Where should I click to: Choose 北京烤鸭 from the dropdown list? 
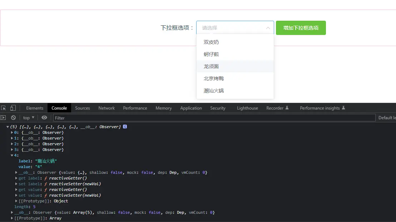(x=235, y=79)
